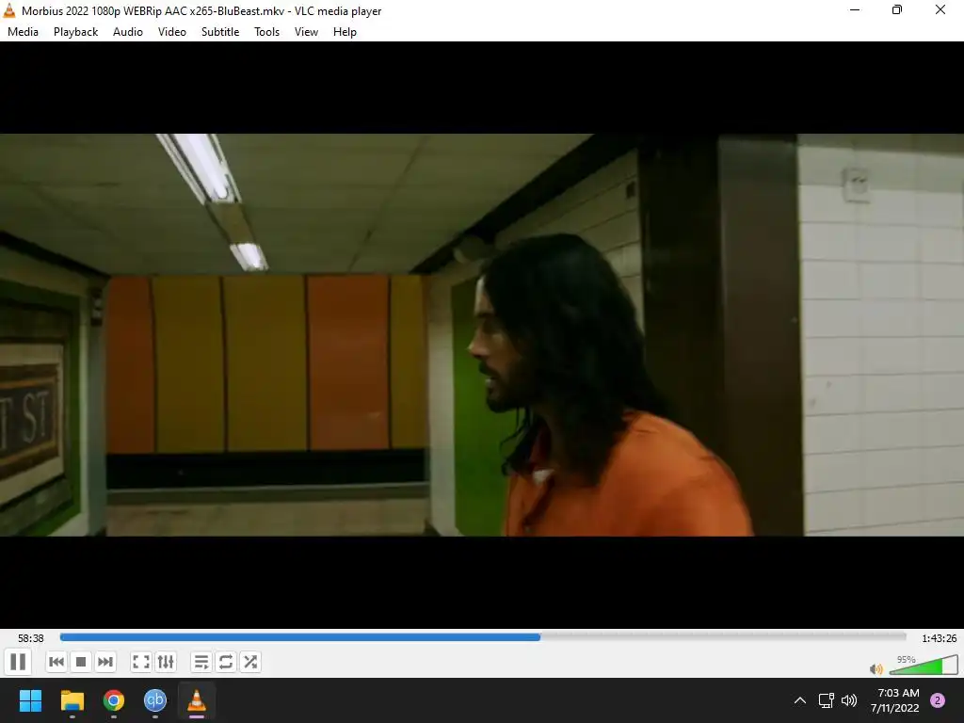Launch Google Chrome from the taskbar
Screen dimensions: 964x723
[114, 700]
